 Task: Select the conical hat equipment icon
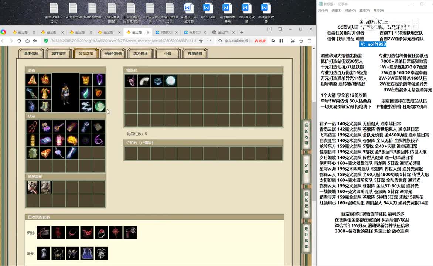click(32, 80)
